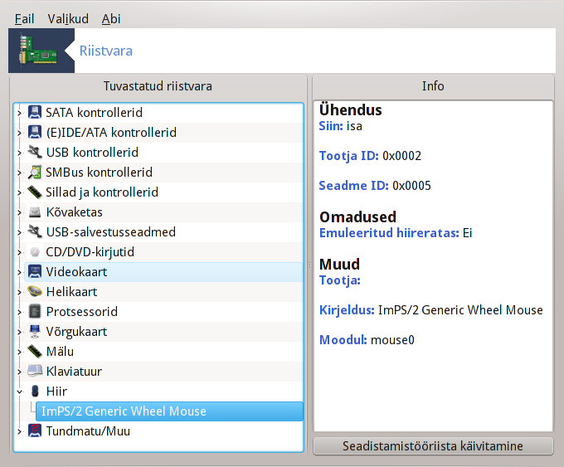Click the Võrgukaart network icon
Viewport: 564px width, 467px height.
[35, 331]
